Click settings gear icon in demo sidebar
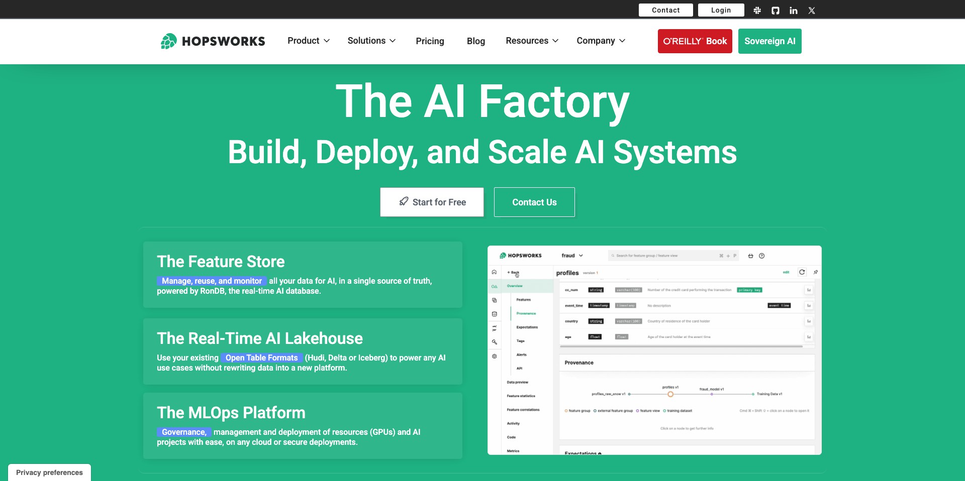This screenshot has height=481, width=965. click(494, 356)
